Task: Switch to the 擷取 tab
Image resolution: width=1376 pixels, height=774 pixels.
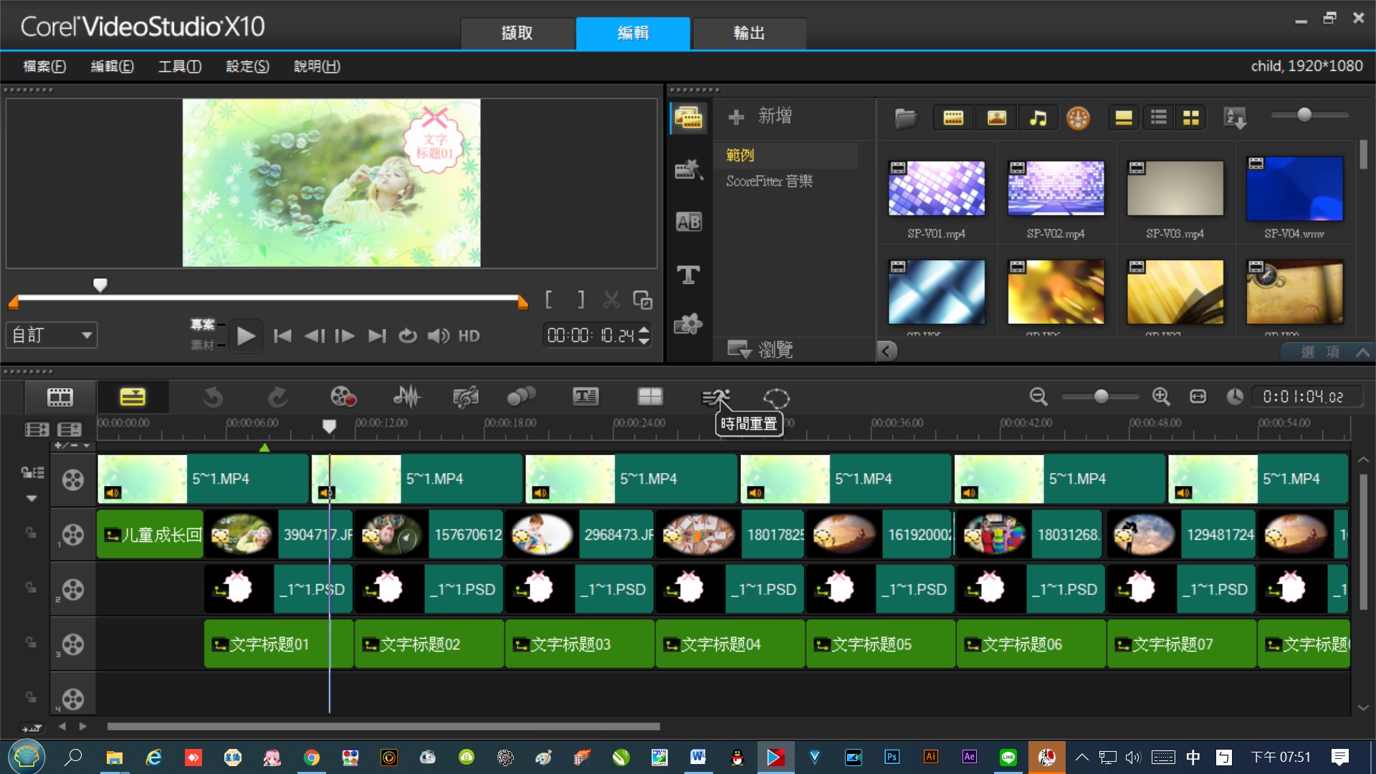Action: [517, 33]
